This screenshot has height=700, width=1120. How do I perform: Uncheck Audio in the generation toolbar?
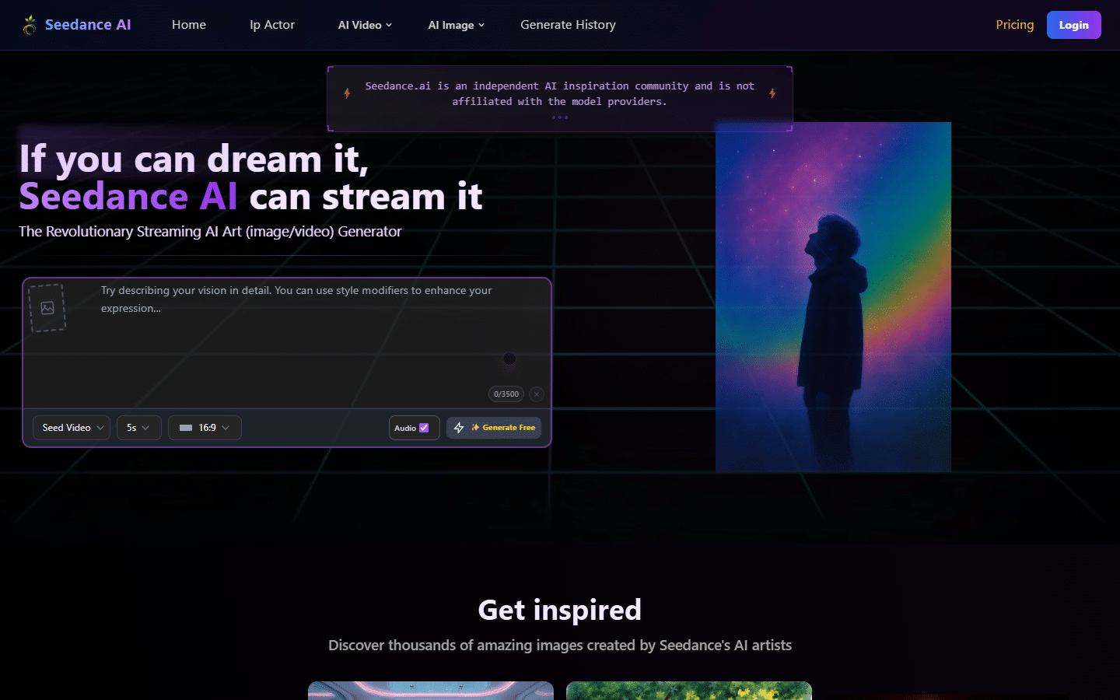424,427
